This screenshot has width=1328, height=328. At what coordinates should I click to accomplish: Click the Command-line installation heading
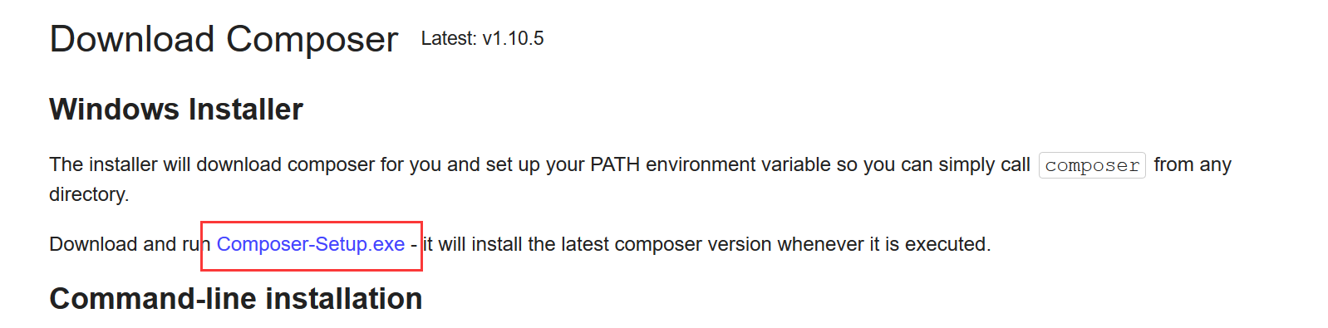click(x=236, y=299)
